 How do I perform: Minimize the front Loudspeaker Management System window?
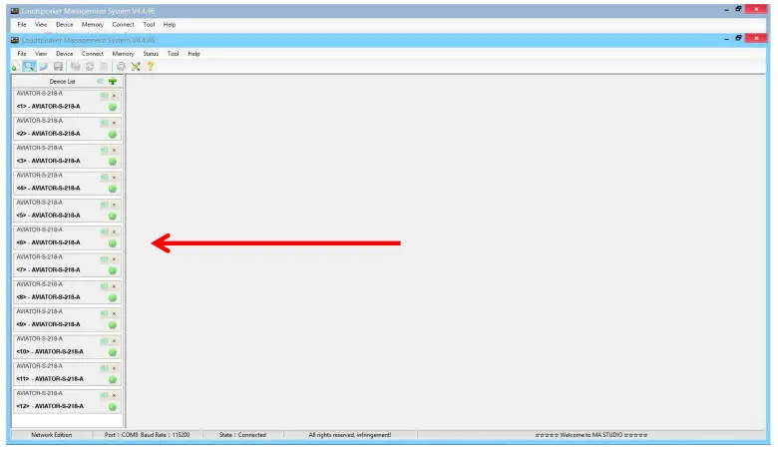click(x=726, y=39)
